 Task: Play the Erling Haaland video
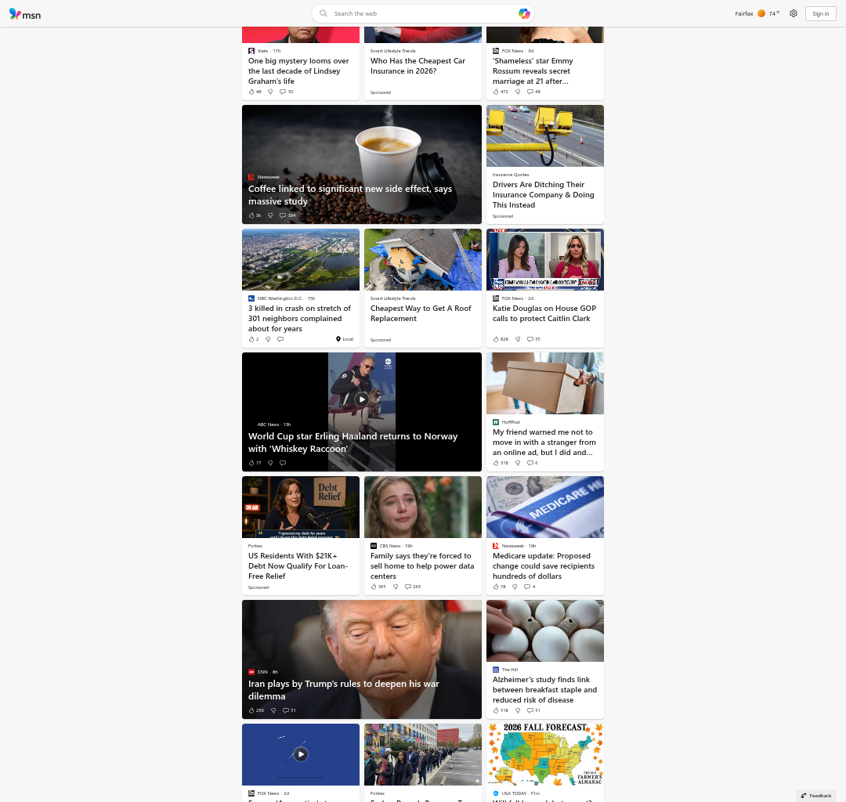click(x=361, y=399)
